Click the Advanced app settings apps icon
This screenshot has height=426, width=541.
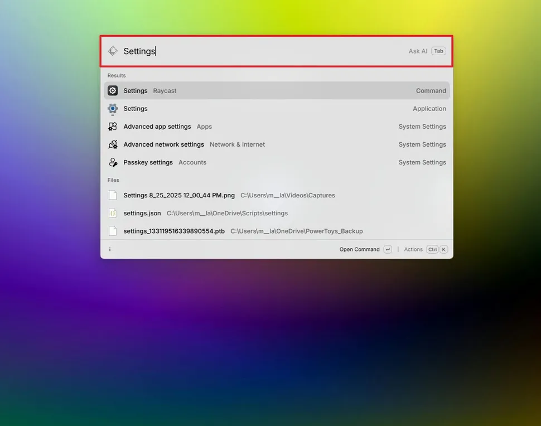[113, 126]
